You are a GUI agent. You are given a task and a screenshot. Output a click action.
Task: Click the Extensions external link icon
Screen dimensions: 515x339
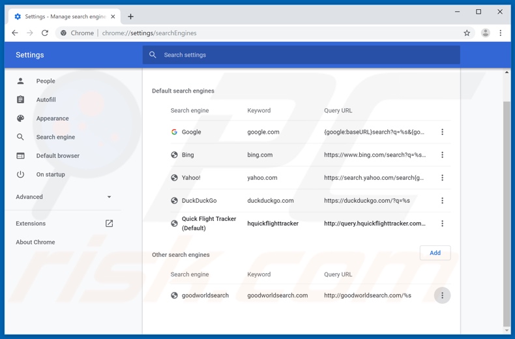point(109,224)
